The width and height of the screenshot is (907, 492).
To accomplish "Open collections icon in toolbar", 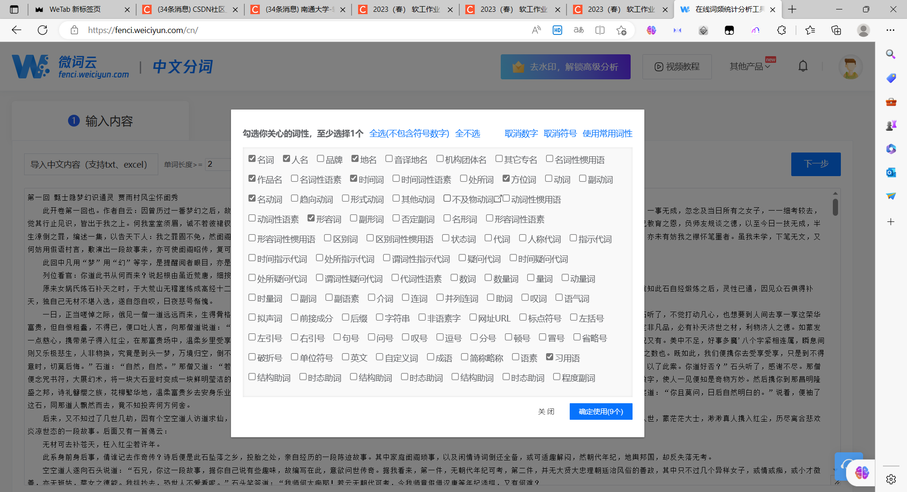I will click(x=836, y=30).
